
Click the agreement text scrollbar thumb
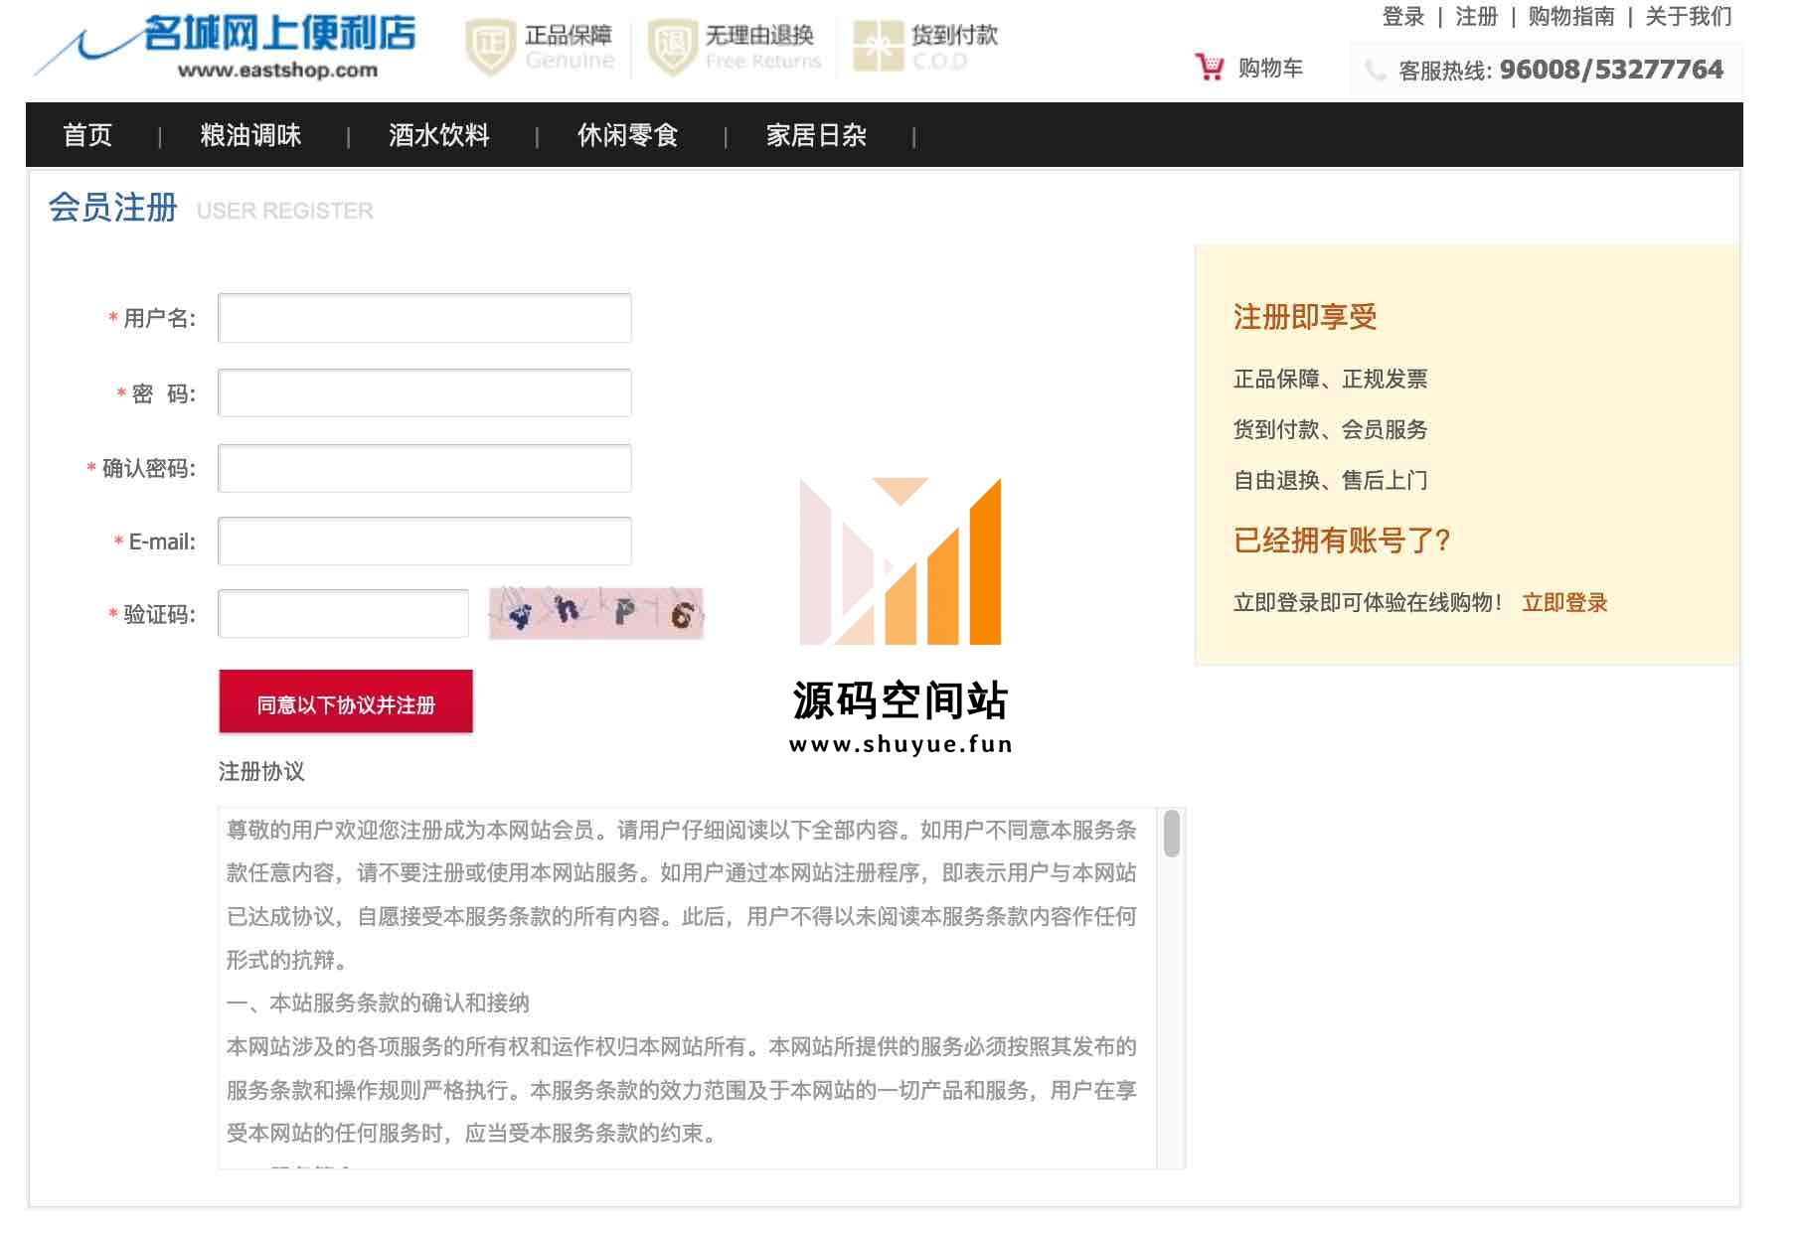(1172, 833)
